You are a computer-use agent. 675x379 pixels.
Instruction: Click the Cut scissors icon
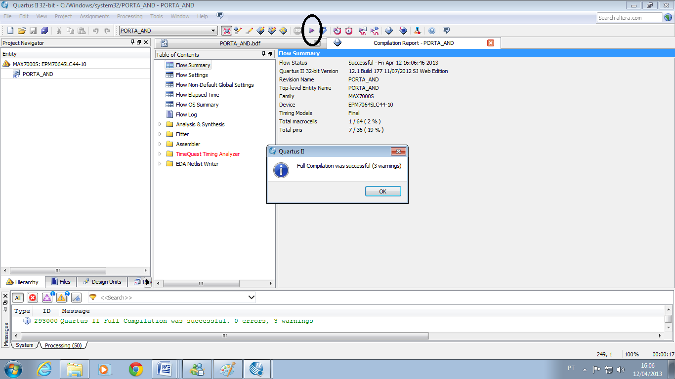click(59, 31)
